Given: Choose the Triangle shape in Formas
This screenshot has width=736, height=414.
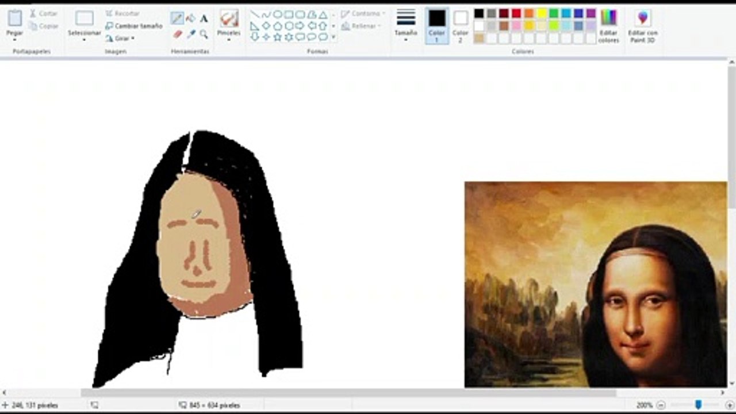Looking at the screenshot, I should pos(323,14).
